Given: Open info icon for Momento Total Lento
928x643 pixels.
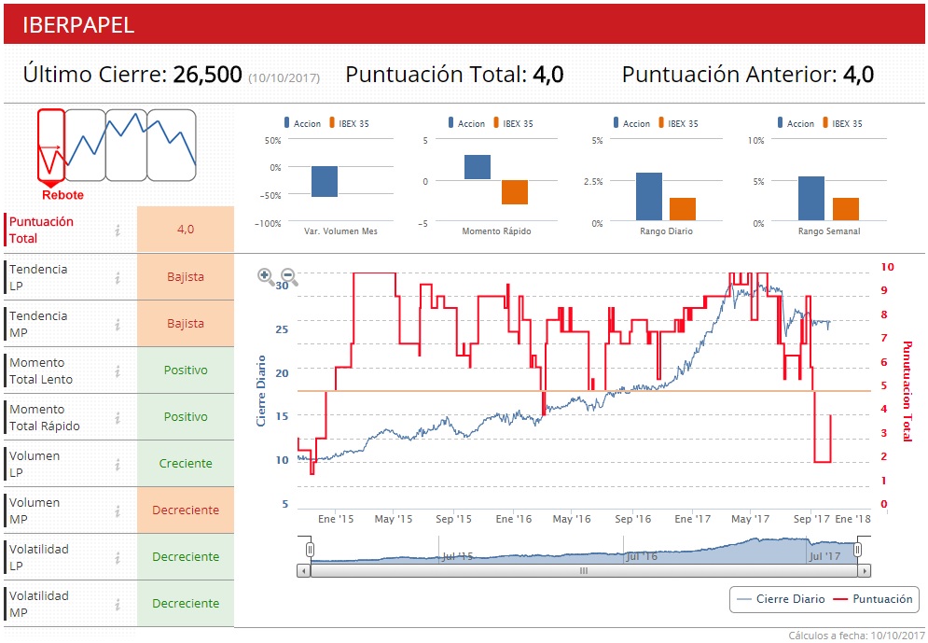Looking at the screenshot, I should tap(118, 370).
